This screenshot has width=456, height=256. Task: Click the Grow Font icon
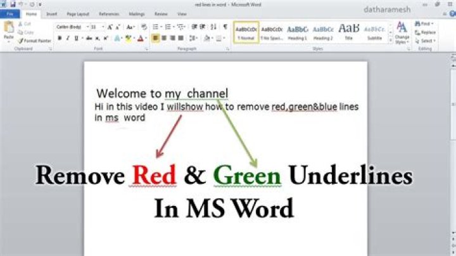click(110, 27)
